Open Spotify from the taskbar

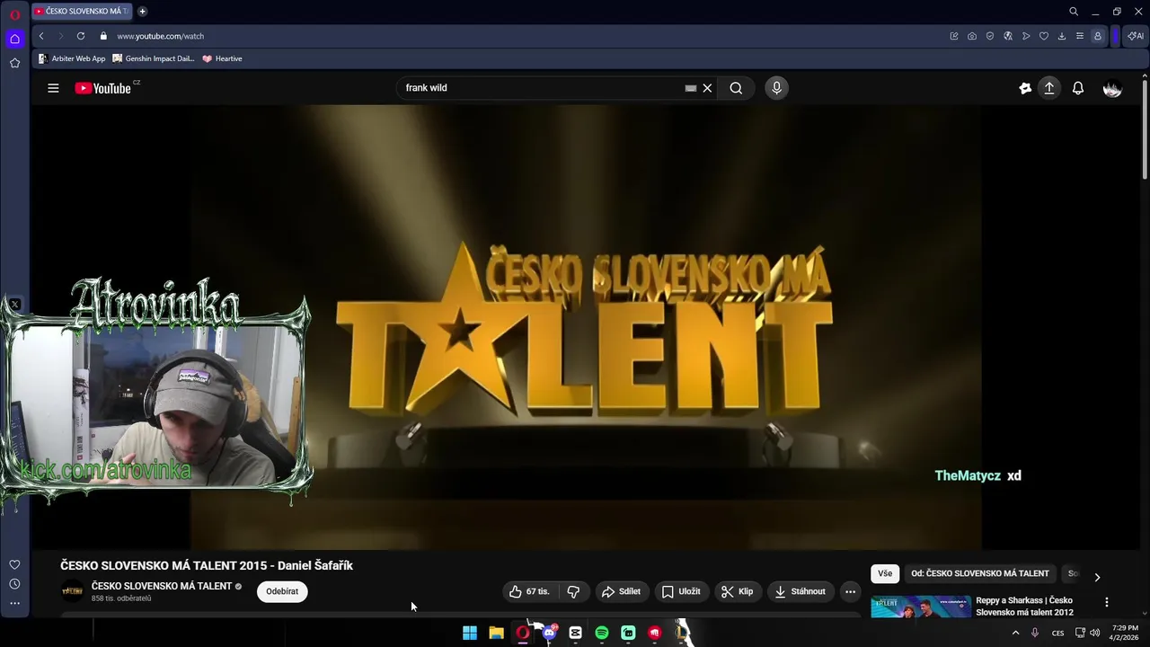pyautogui.click(x=602, y=633)
